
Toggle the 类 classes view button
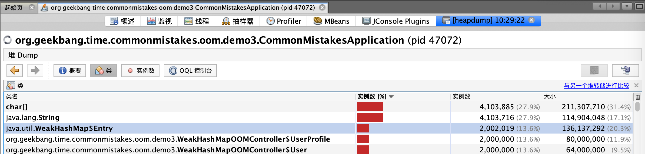103,71
